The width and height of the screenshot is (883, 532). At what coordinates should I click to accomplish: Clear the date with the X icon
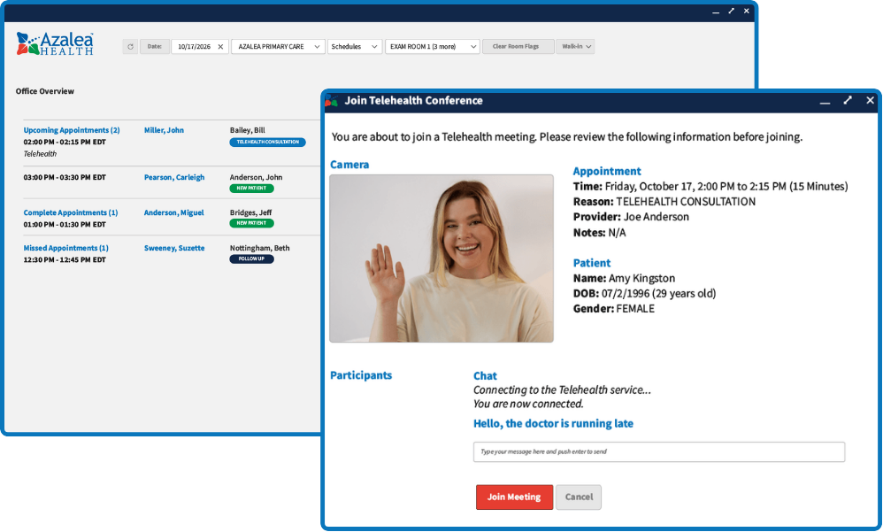(220, 47)
